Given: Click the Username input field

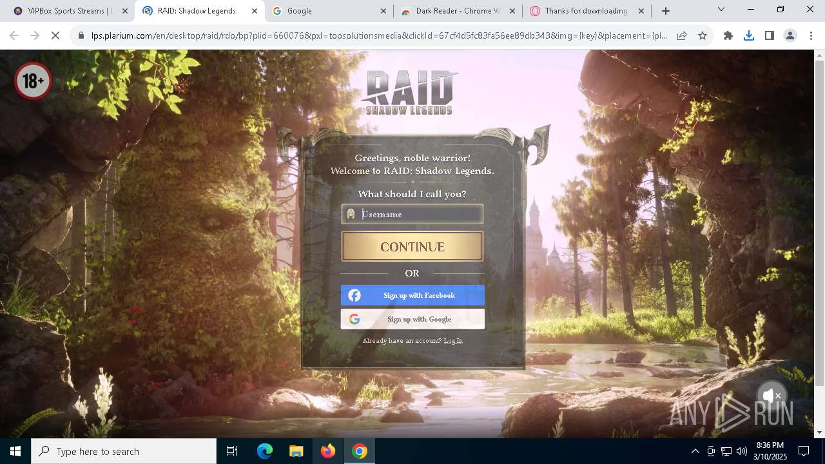Looking at the screenshot, I should pos(412,214).
